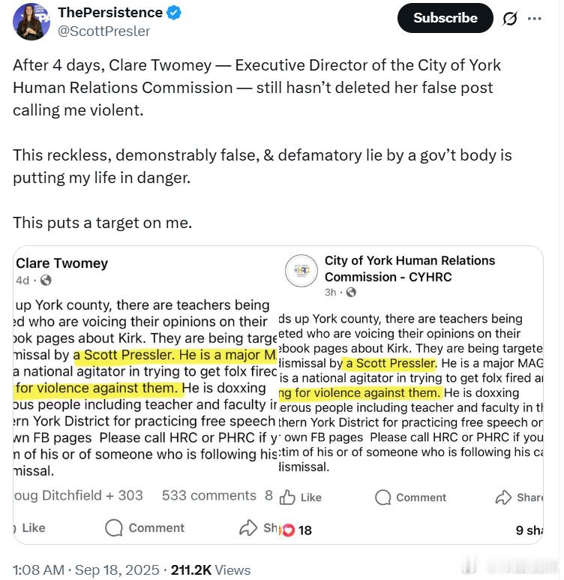
Task: Click the blue verified checkmark badge
Action: pos(174,13)
